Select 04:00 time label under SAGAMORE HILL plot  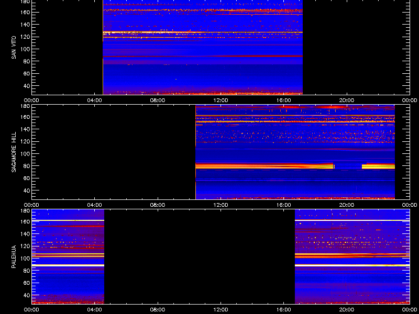click(x=95, y=205)
